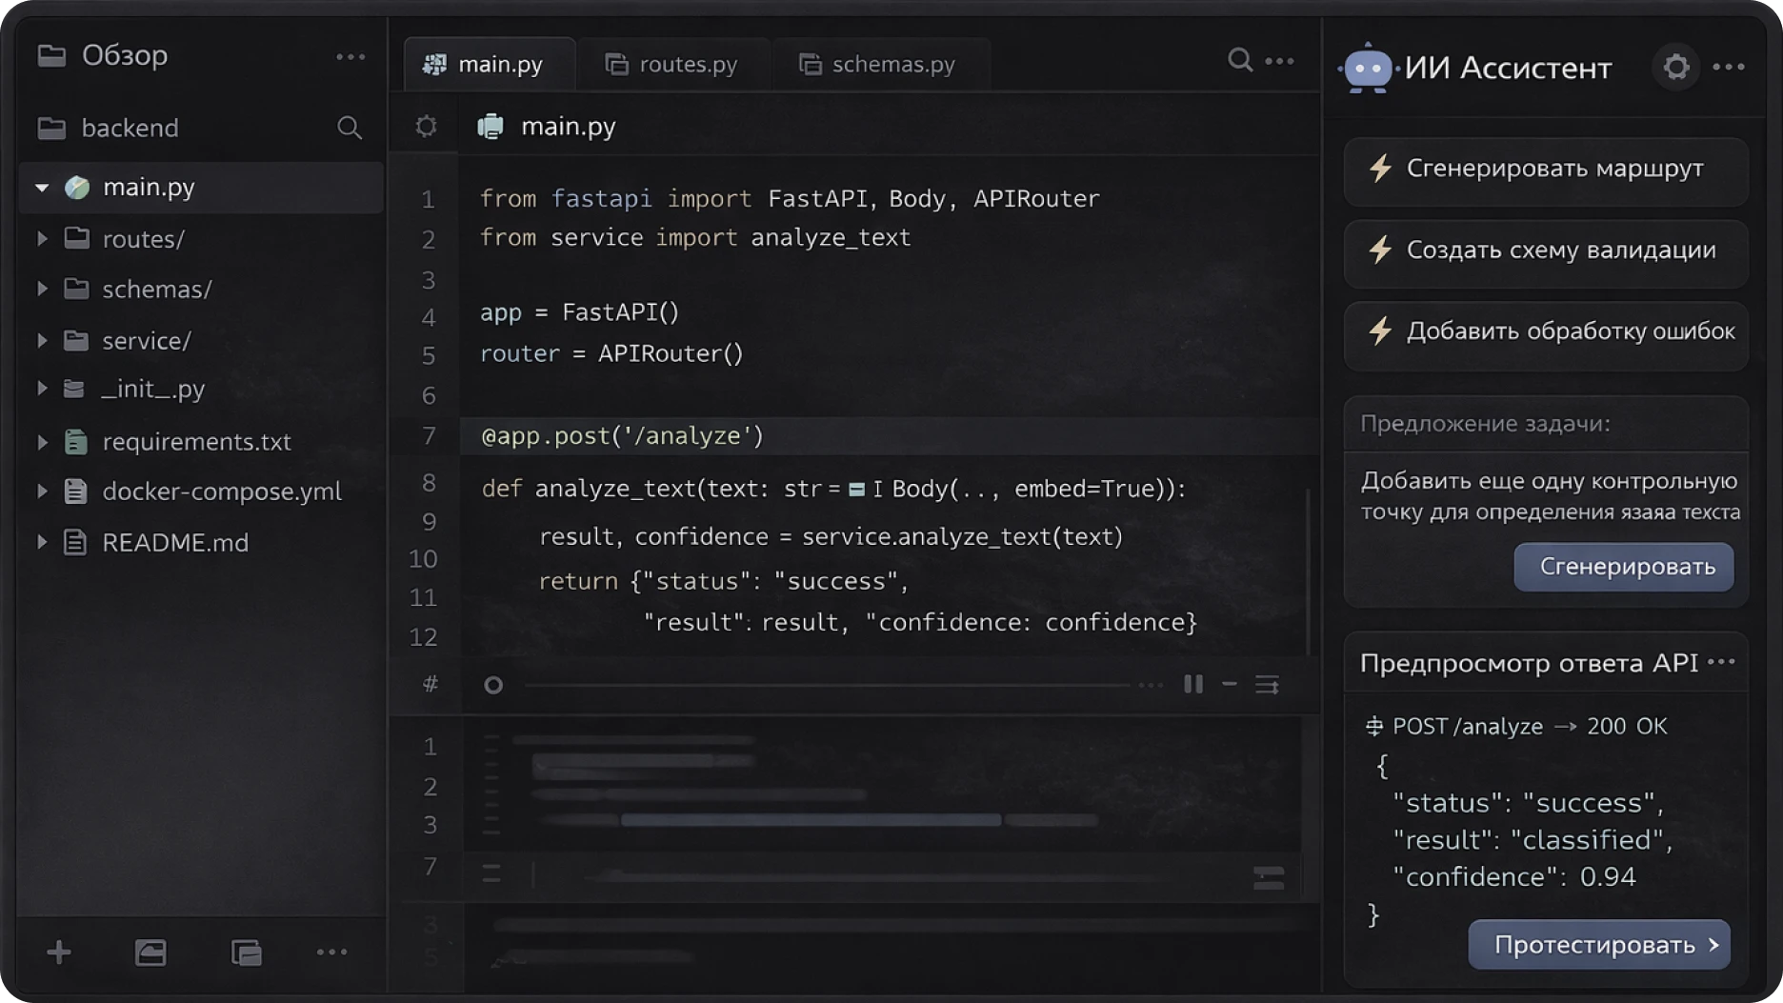Click the plus icon in sidebar footer
The height and width of the screenshot is (1003, 1783).
[59, 952]
